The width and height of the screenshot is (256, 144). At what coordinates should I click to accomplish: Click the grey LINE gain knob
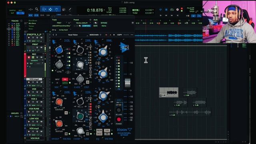point(59,64)
